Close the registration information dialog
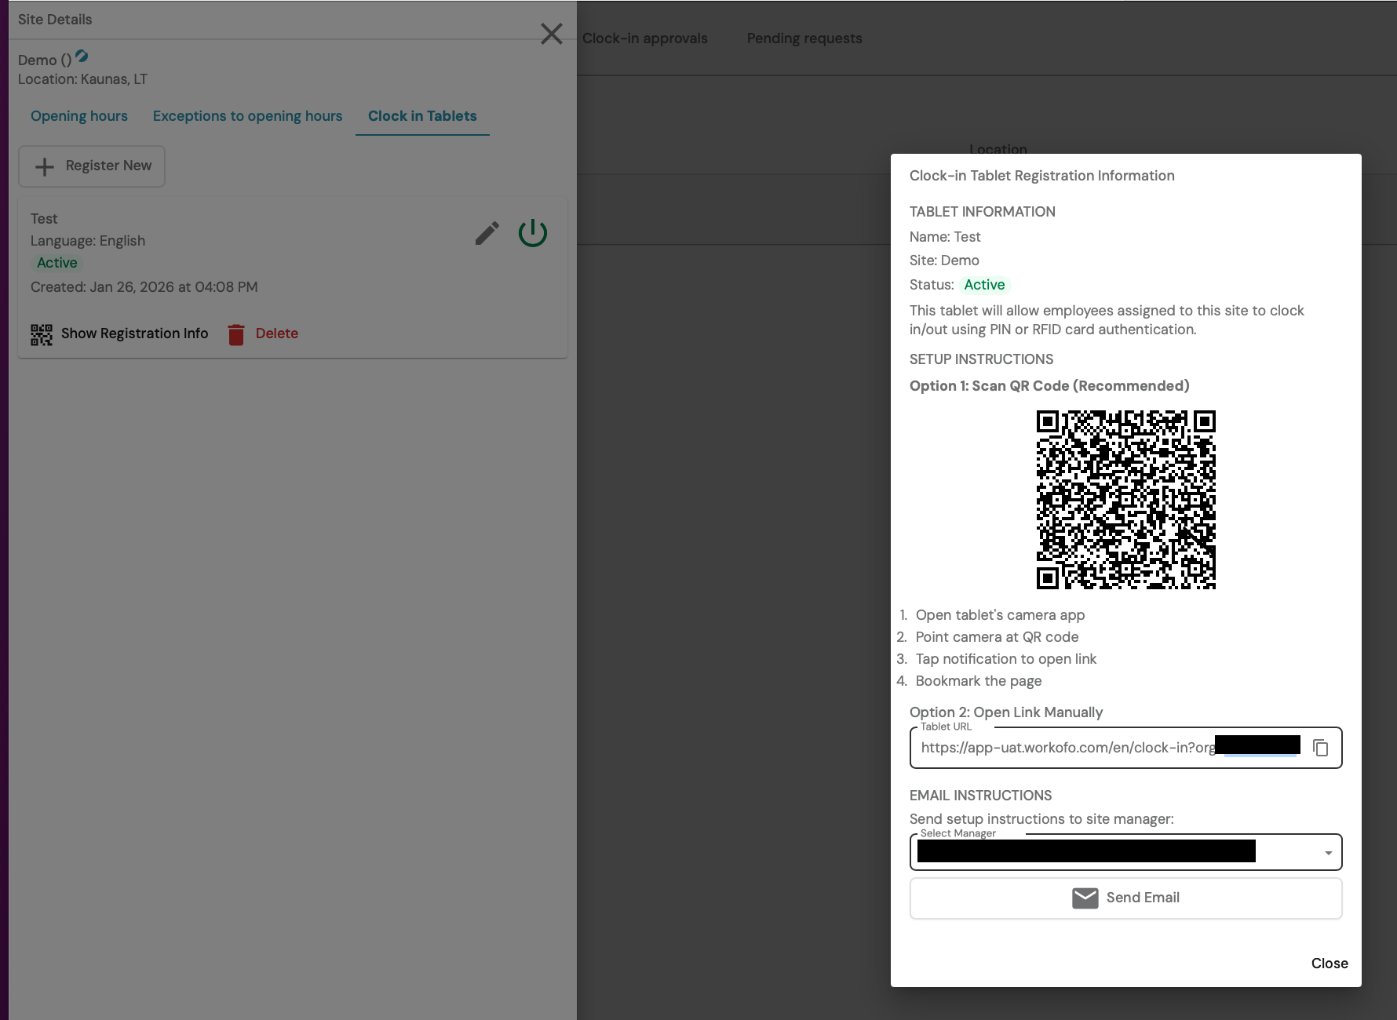 (1330, 964)
